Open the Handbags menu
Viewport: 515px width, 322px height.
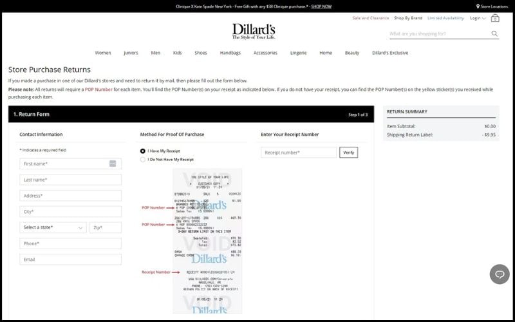230,53
